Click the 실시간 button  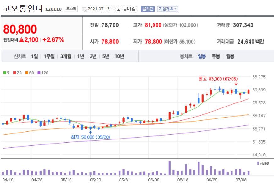tap(148, 9)
